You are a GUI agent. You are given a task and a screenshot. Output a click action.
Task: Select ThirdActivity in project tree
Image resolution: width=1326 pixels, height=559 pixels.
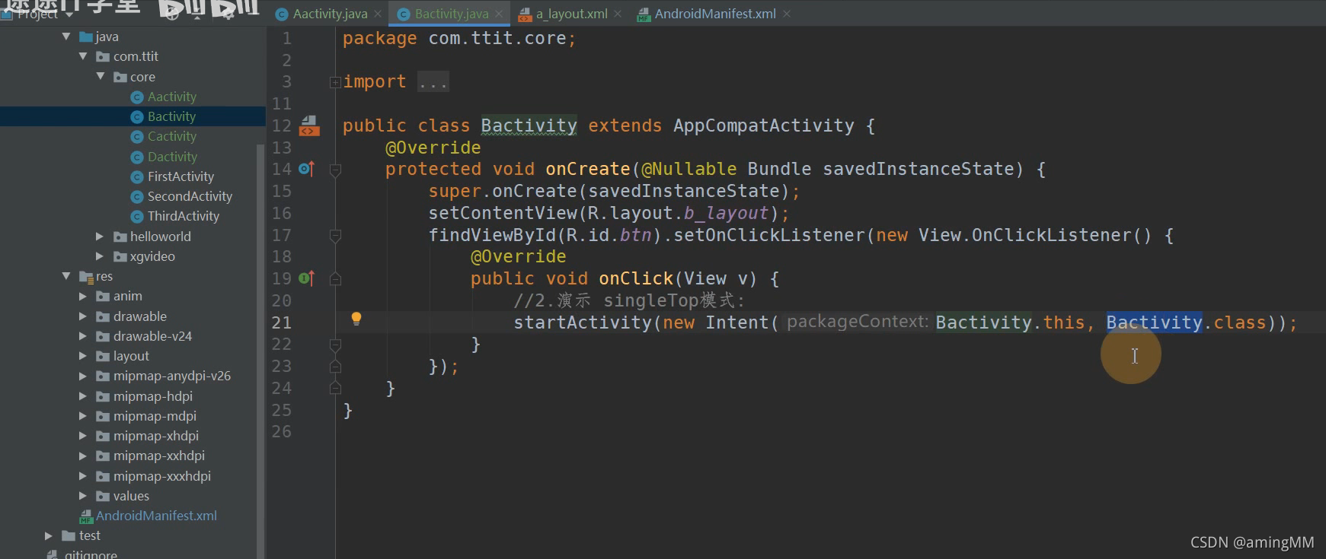click(x=184, y=216)
